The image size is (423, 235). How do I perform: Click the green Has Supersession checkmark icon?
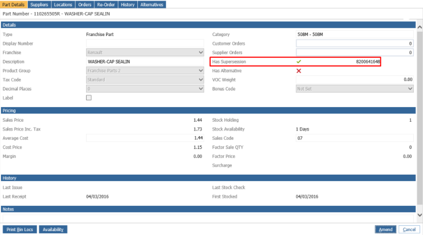pos(299,62)
